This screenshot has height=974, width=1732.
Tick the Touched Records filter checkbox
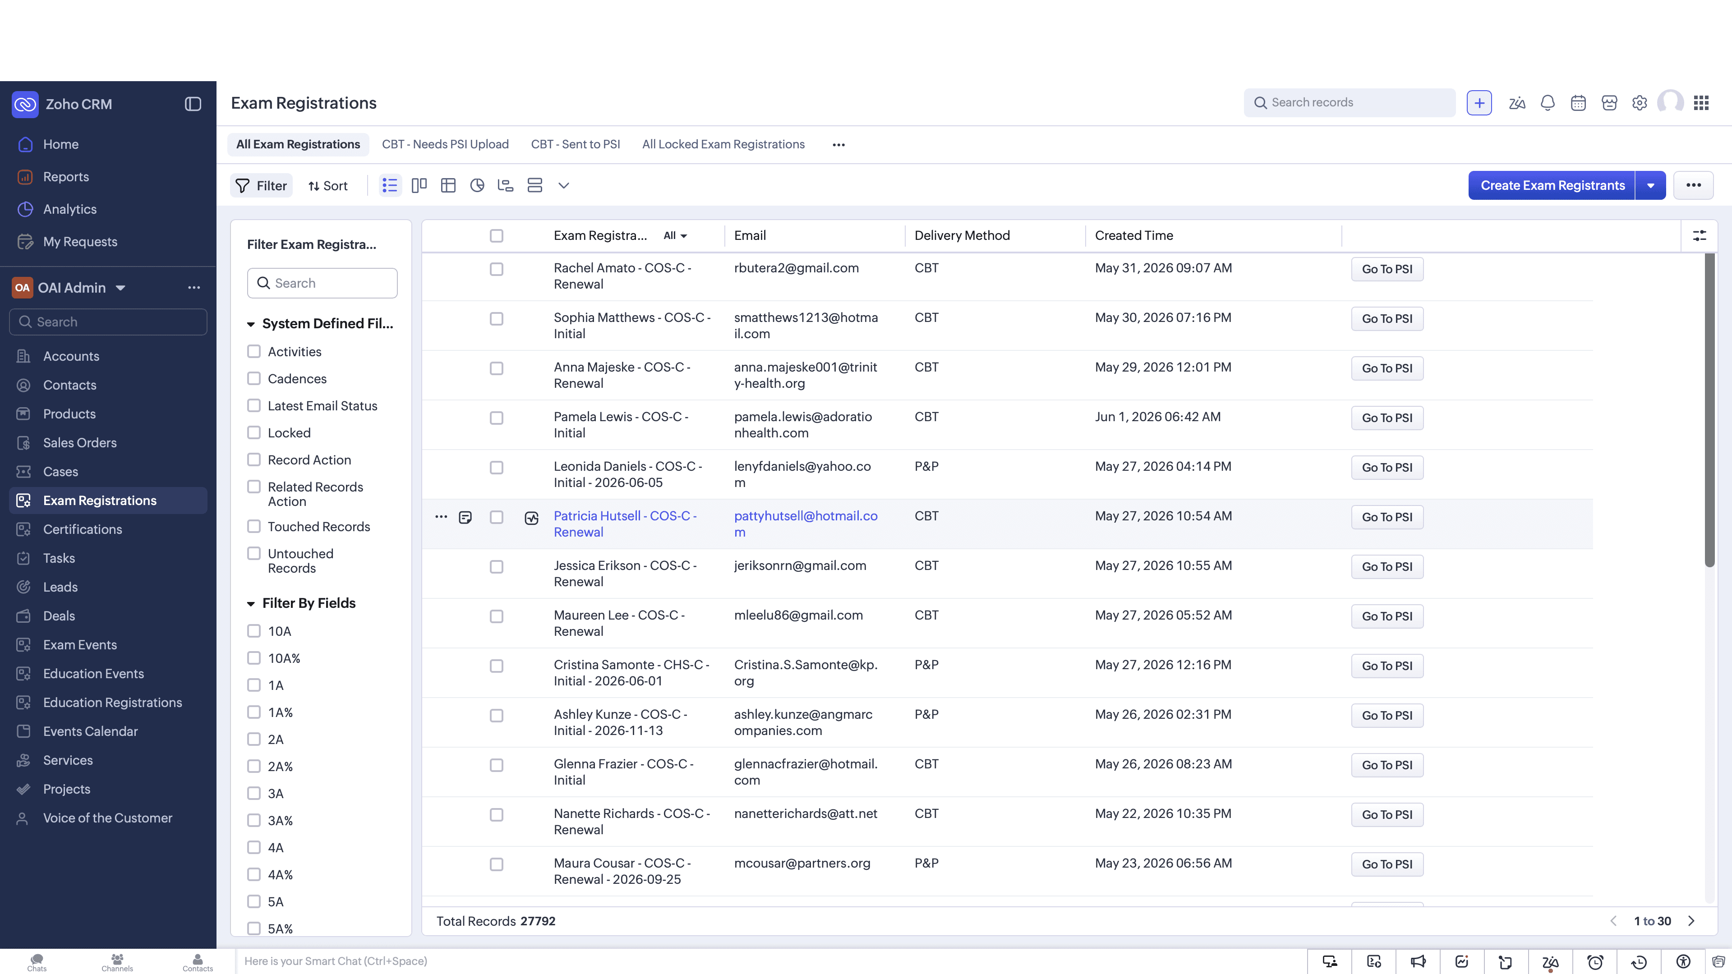[x=253, y=526]
